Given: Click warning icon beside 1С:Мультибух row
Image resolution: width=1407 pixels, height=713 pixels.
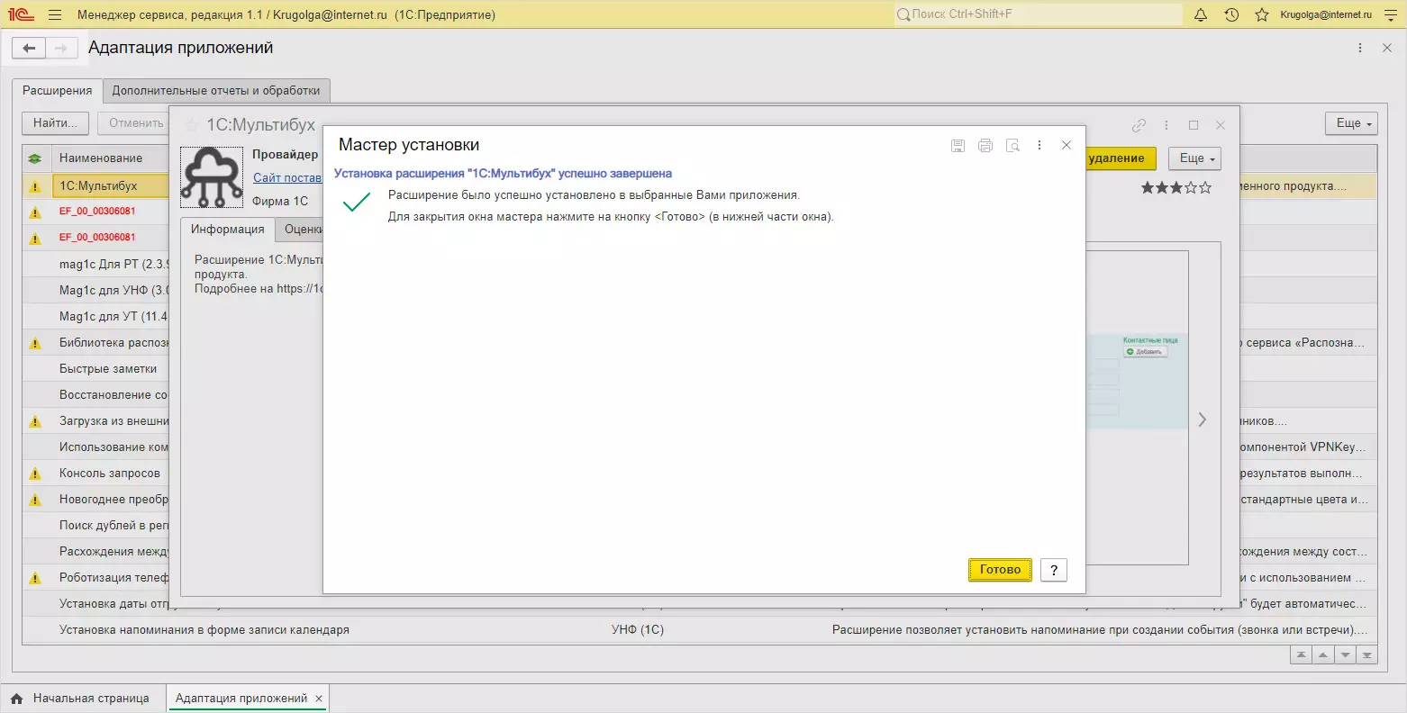Looking at the screenshot, I should click(x=35, y=186).
